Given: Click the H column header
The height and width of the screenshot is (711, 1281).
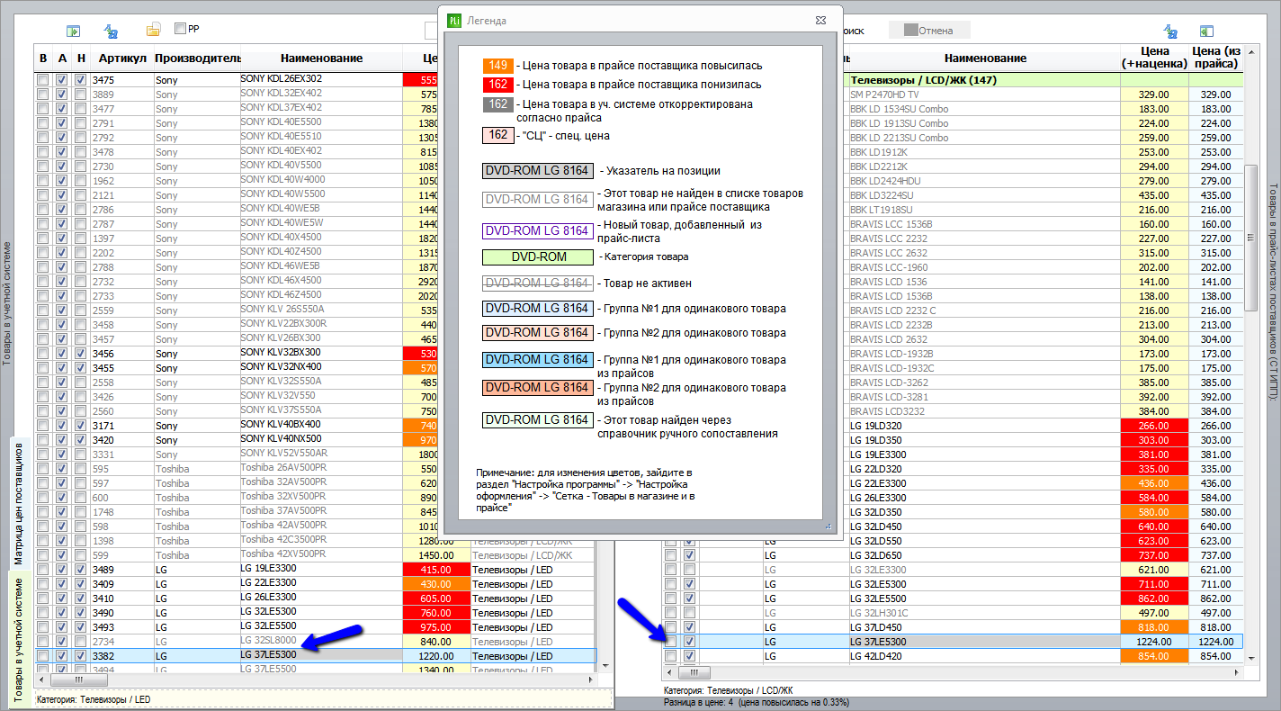Looking at the screenshot, I should pyautogui.click(x=81, y=58).
